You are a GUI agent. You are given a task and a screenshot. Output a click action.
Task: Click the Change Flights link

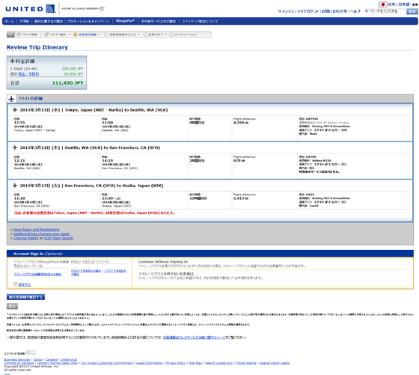[x=26, y=238]
